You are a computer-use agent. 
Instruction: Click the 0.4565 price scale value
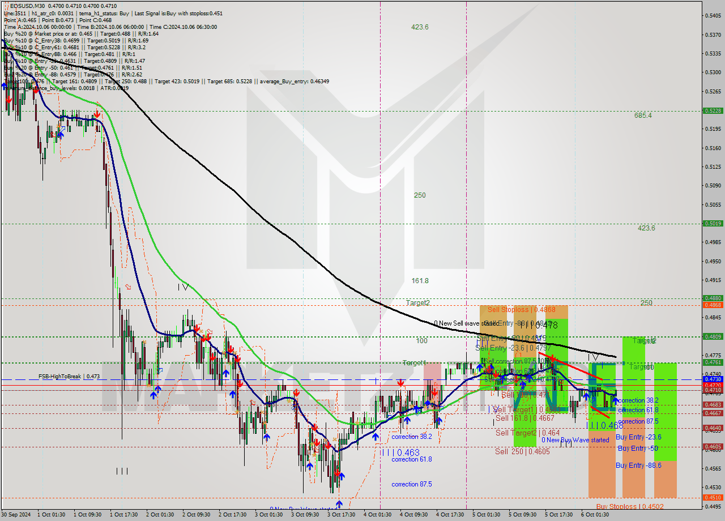713,468
